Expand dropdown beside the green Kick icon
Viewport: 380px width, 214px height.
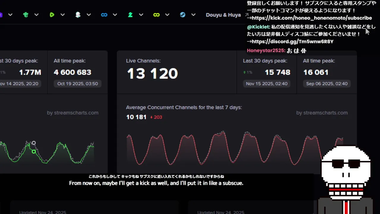coord(37,15)
